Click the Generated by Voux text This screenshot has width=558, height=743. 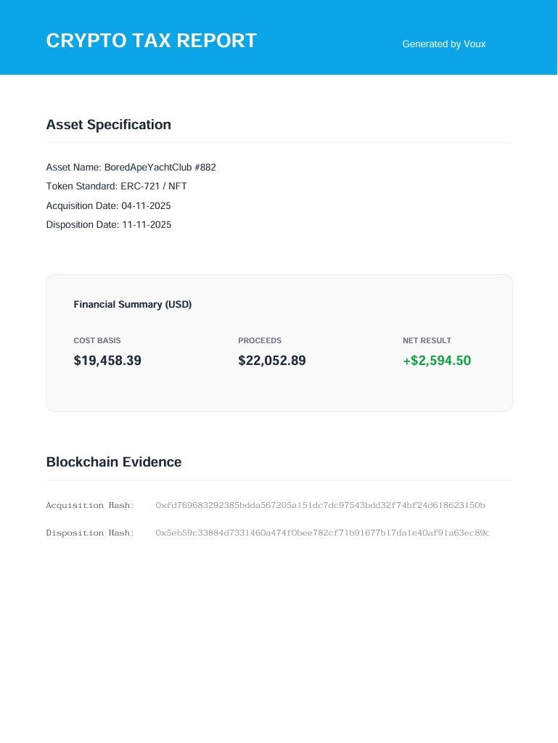[x=444, y=44]
